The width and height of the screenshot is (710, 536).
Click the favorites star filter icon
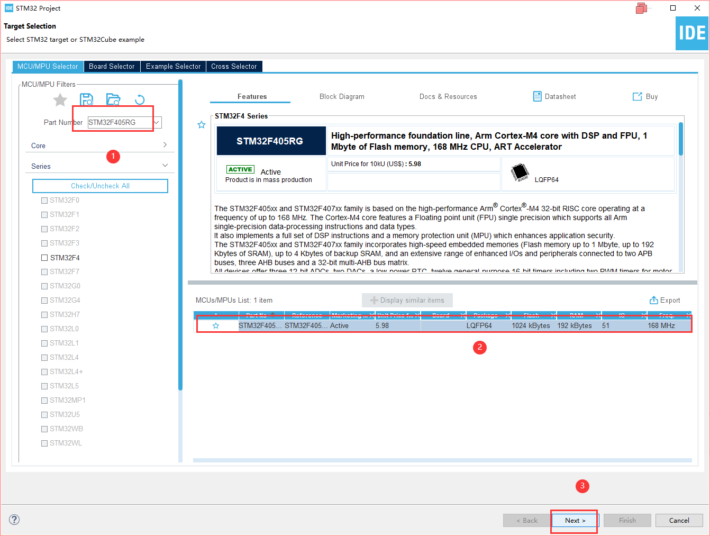(x=60, y=99)
